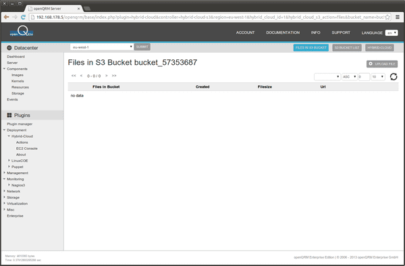
Task: Click the Plugins grid icon
Action: [x=9, y=115]
